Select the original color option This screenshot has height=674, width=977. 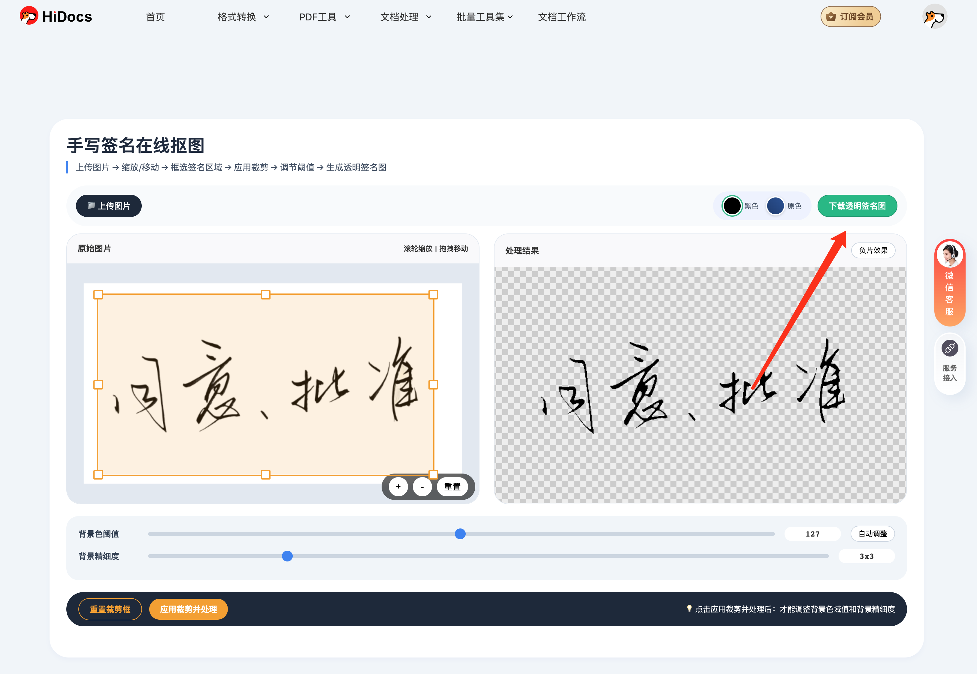(x=776, y=206)
